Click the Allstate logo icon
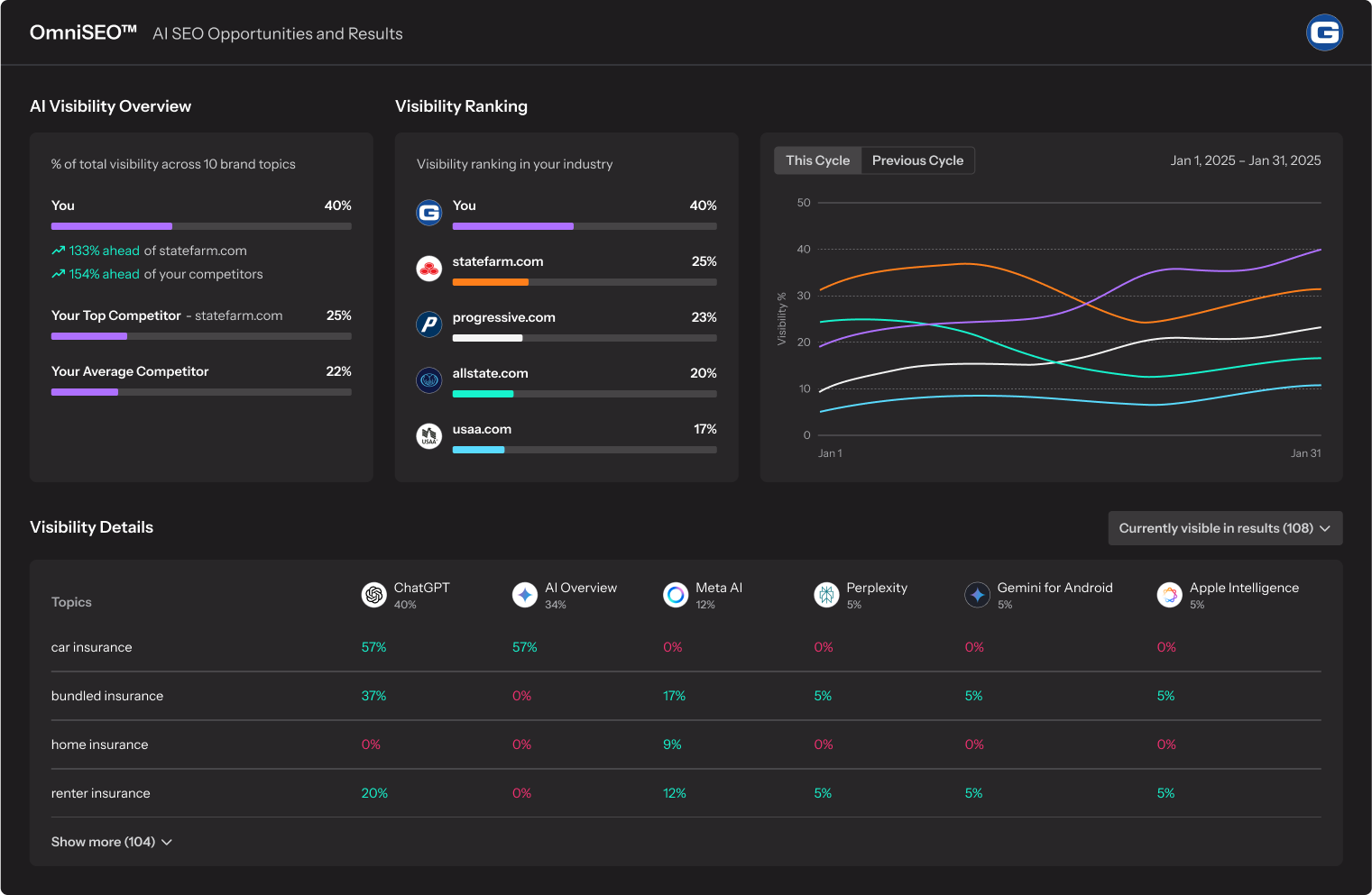This screenshot has width=1372, height=895. click(x=429, y=380)
